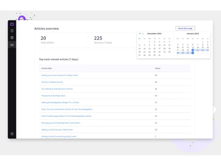Image resolution: width=221 pixels, height=166 pixels.
Task: Pick December 6 in the calendar
Action: [x=140, y=45]
